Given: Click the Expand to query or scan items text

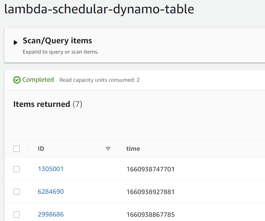Looking at the screenshot, I should click(61, 52).
